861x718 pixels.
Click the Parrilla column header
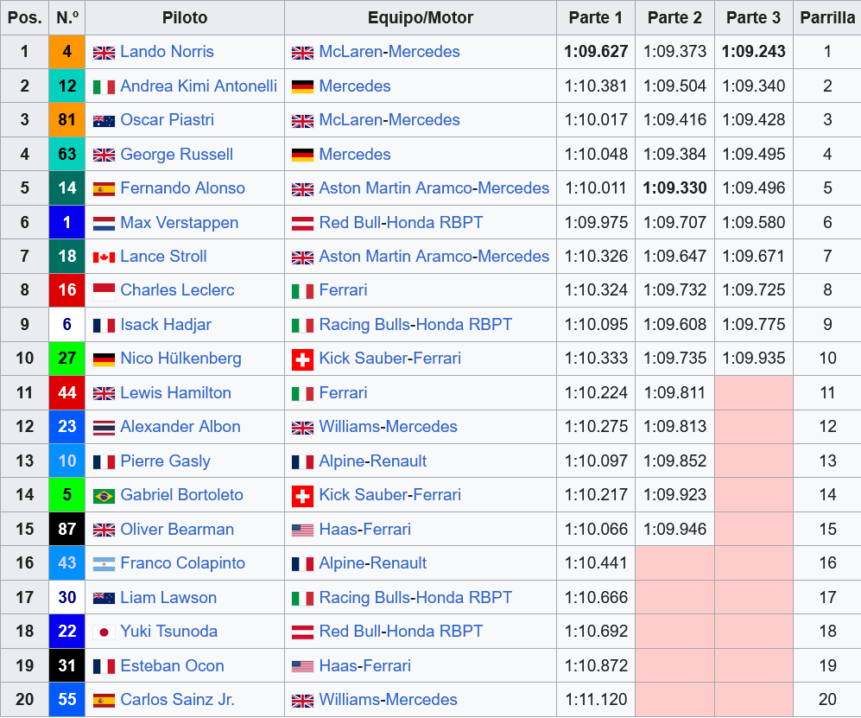826,18
